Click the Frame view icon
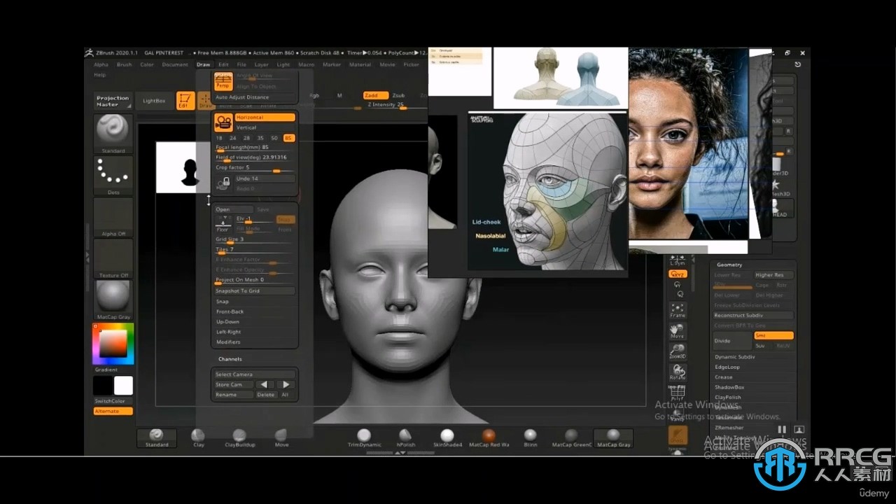896x504 pixels. tap(677, 309)
